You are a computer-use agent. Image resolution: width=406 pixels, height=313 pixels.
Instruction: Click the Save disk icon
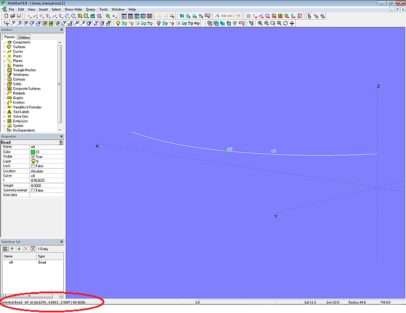pyautogui.click(x=19, y=16)
